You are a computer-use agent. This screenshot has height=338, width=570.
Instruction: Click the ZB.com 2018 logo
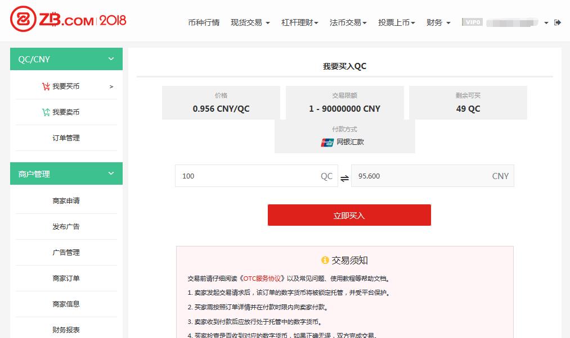68,19
